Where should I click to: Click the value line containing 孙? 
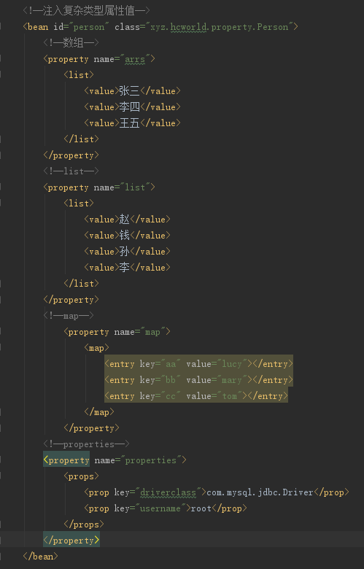127,251
